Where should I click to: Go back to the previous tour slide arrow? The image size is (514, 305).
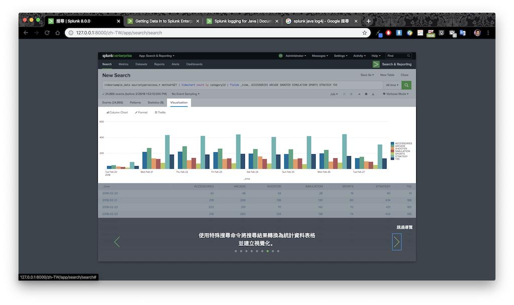[117, 242]
